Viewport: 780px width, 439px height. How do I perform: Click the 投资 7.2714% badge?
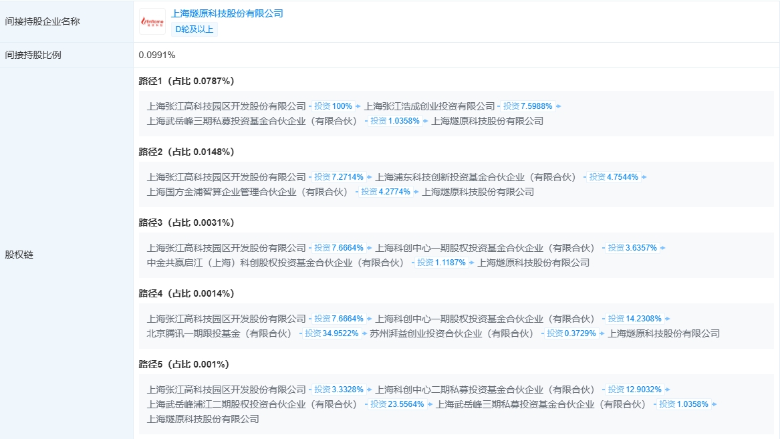(339, 178)
